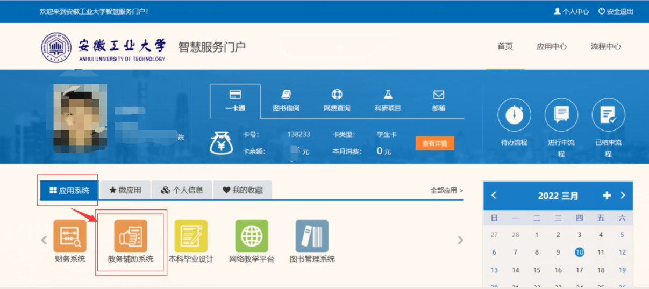Open the 图书管理系统 books icon
Screen dimensions: 649x289
click(x=312, y=236)
